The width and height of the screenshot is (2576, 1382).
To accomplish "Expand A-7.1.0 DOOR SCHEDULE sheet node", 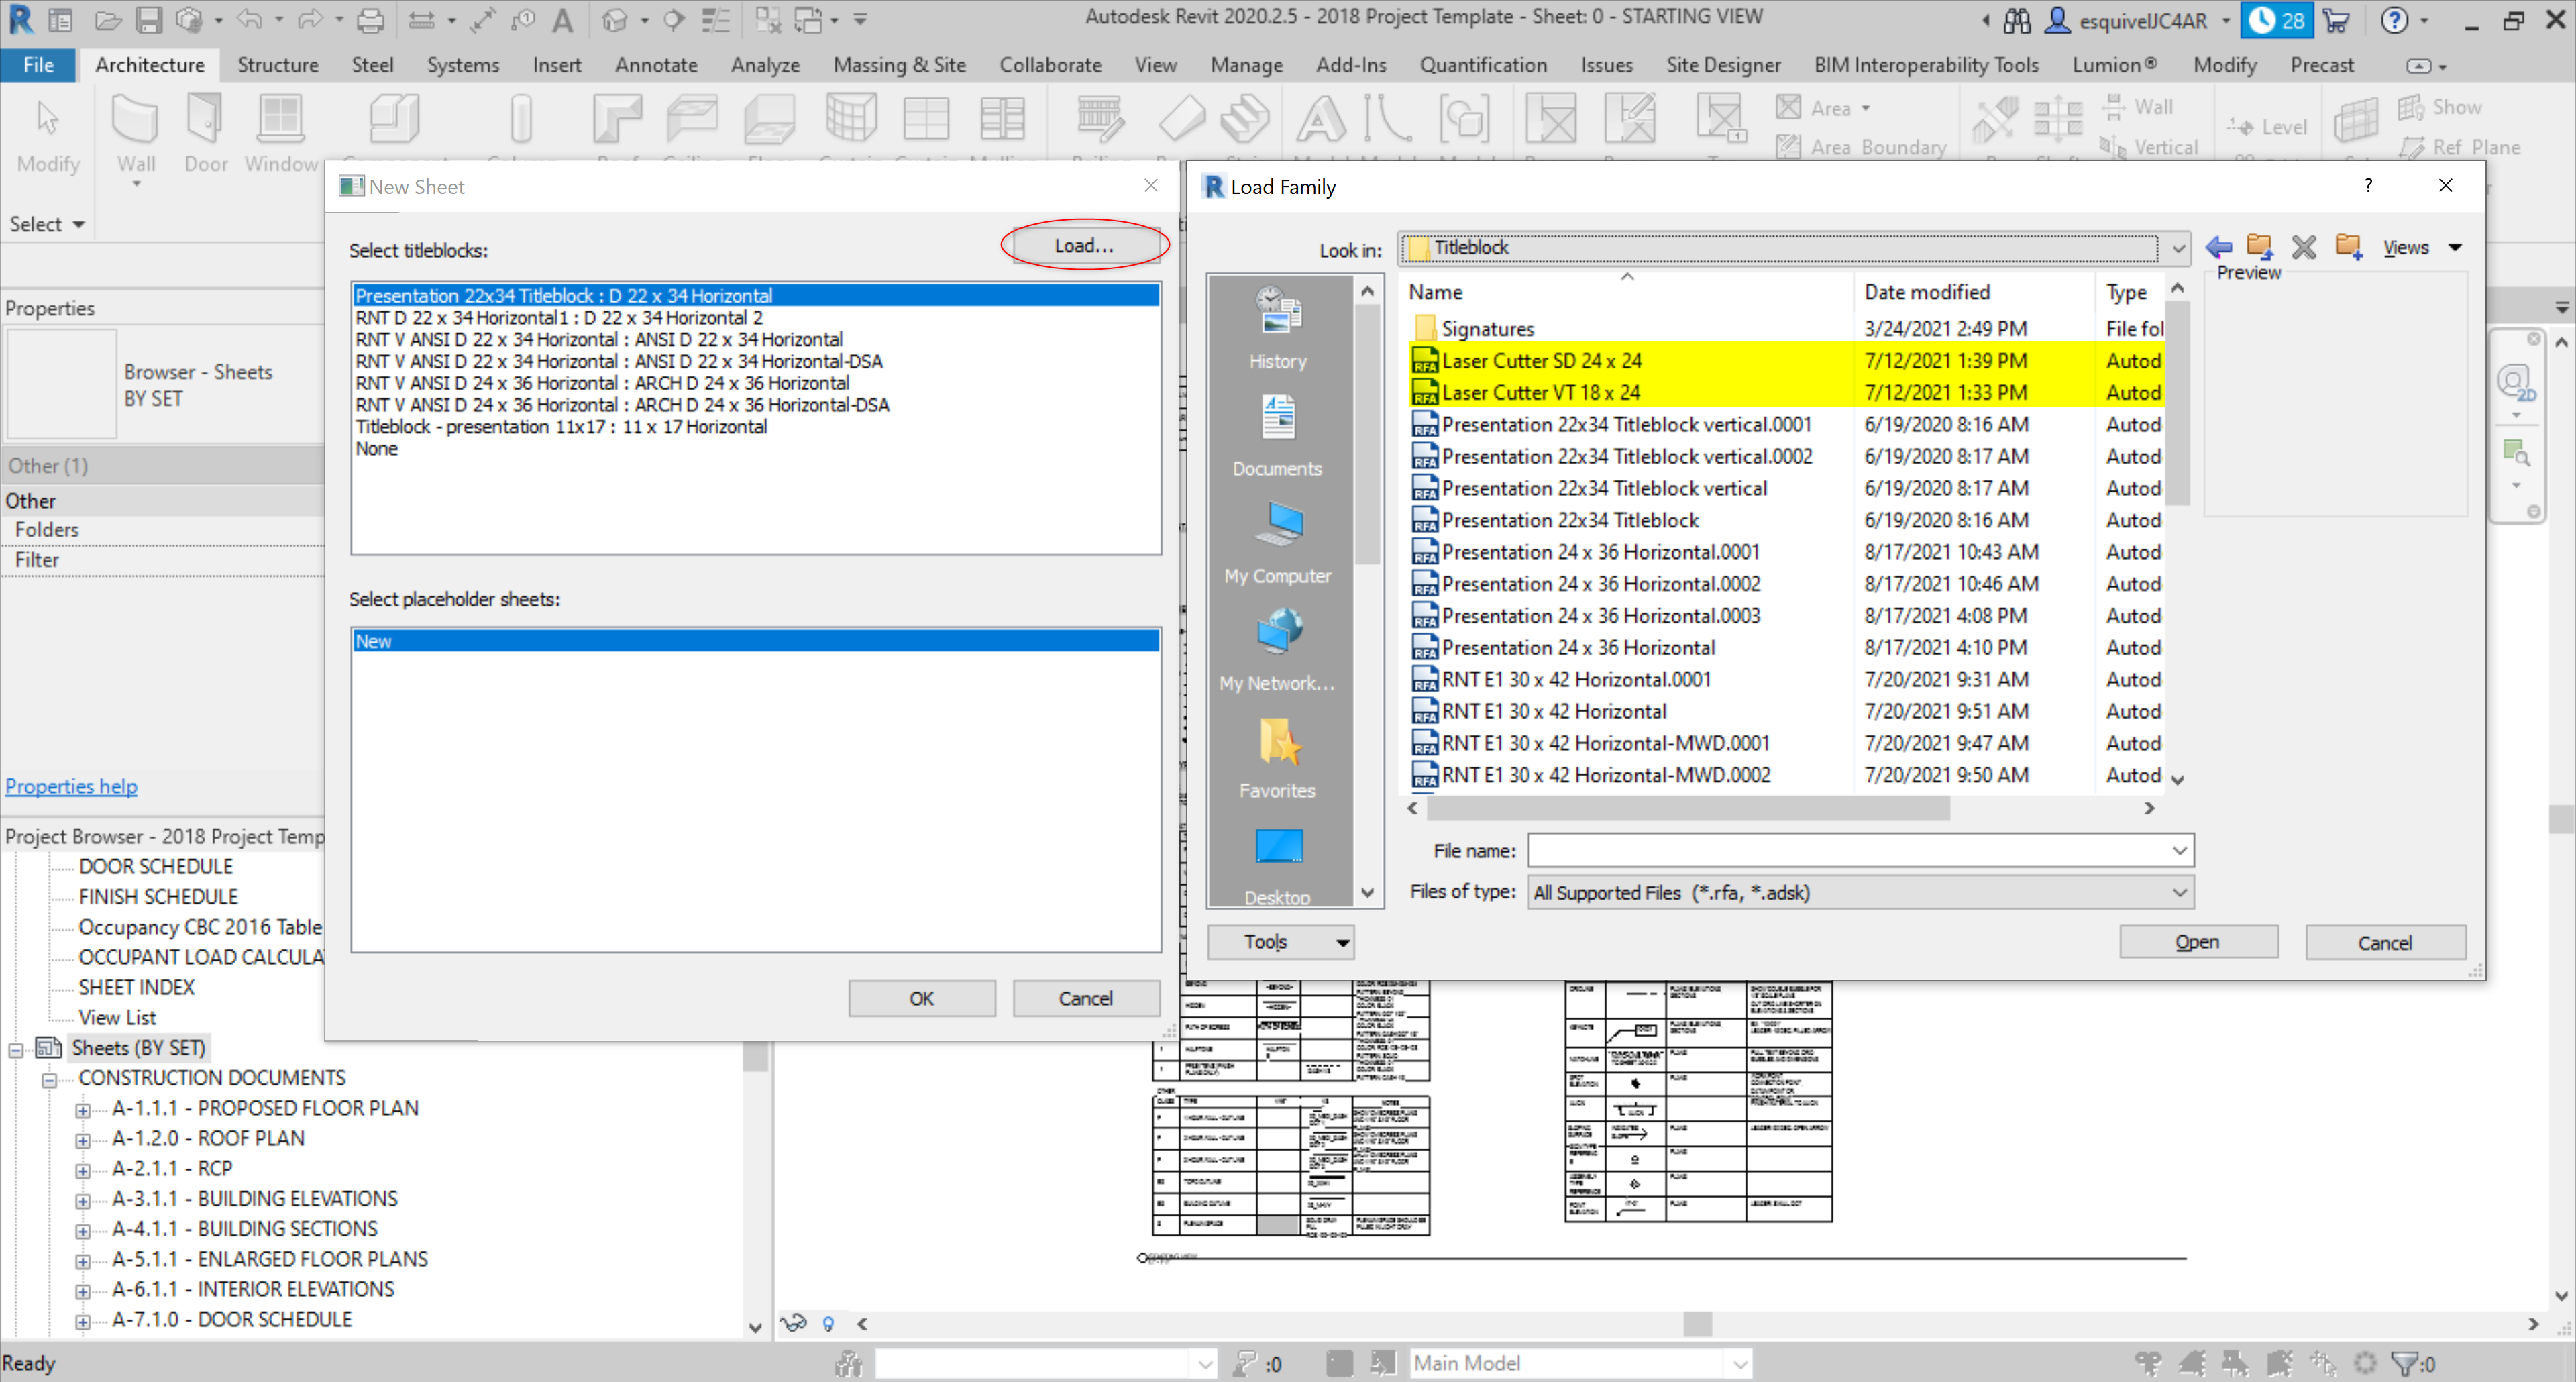I will (83, 1321).
